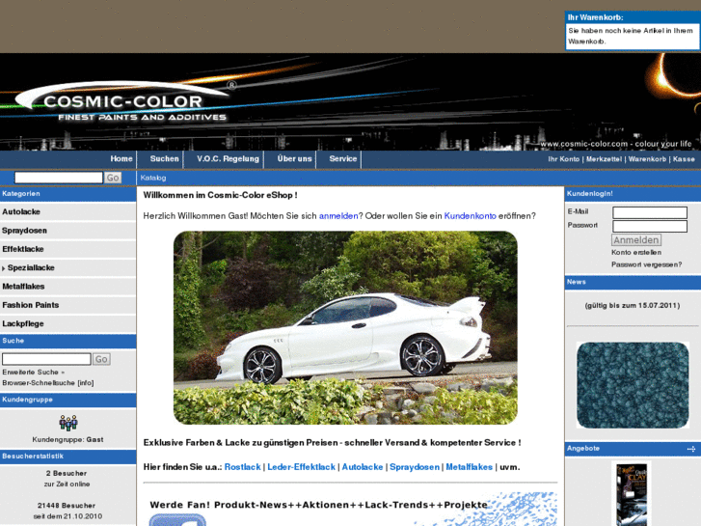
Task: Click Go button beside top search field
Action: 113,178
